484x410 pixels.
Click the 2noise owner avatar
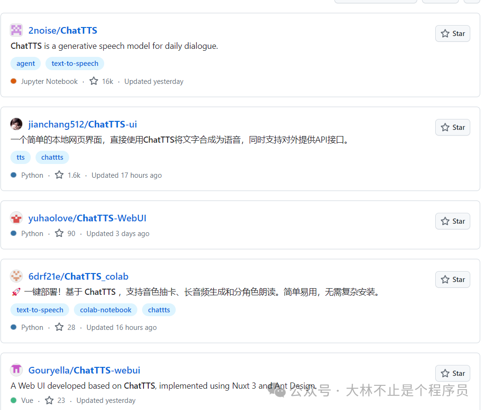(17, 30)
